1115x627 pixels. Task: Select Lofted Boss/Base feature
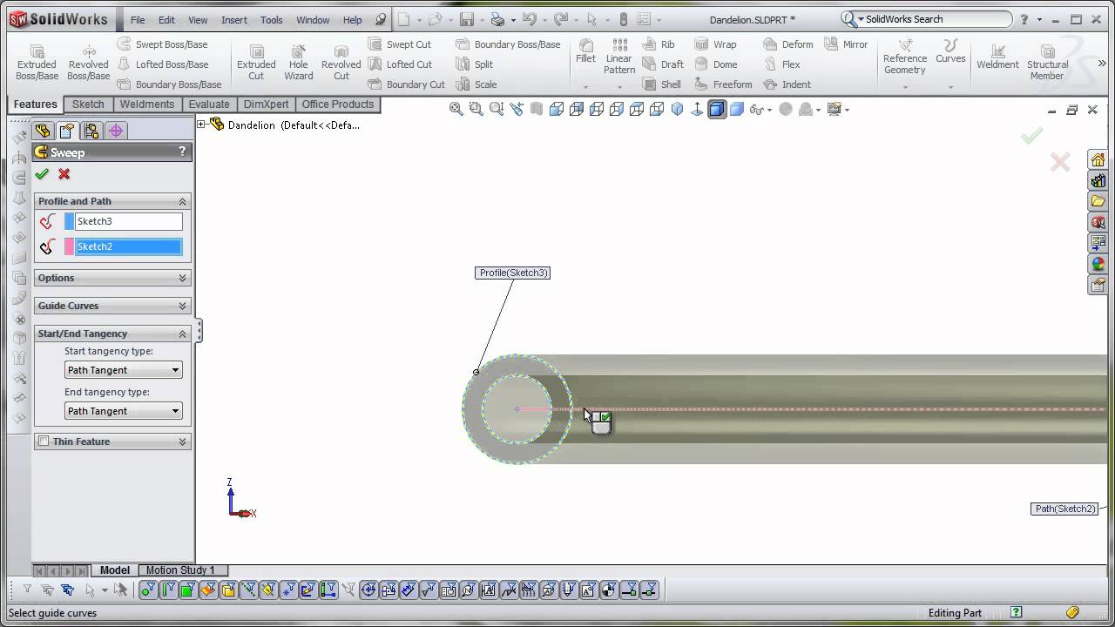point(162,64)
